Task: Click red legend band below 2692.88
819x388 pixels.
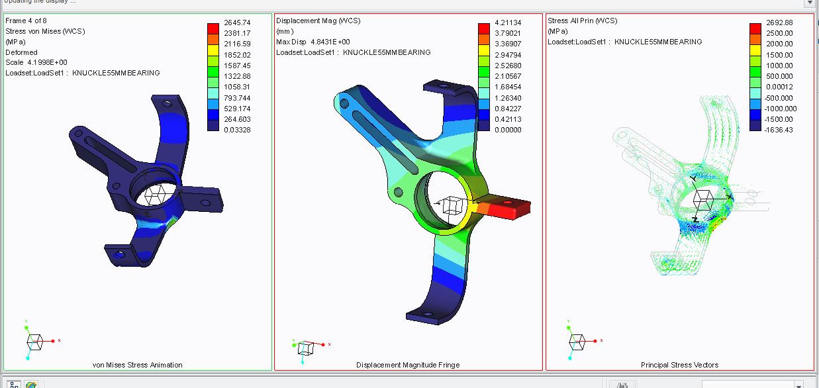Action: tap(755, 28)
